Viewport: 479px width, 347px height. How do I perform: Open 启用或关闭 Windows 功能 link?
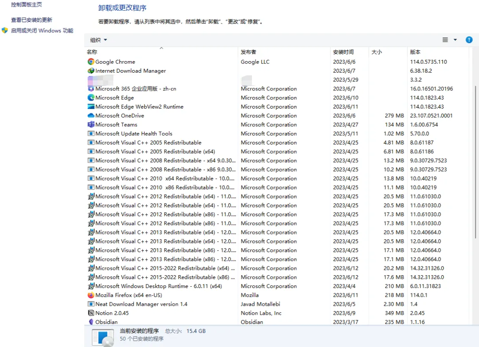[x=42, y=31]
